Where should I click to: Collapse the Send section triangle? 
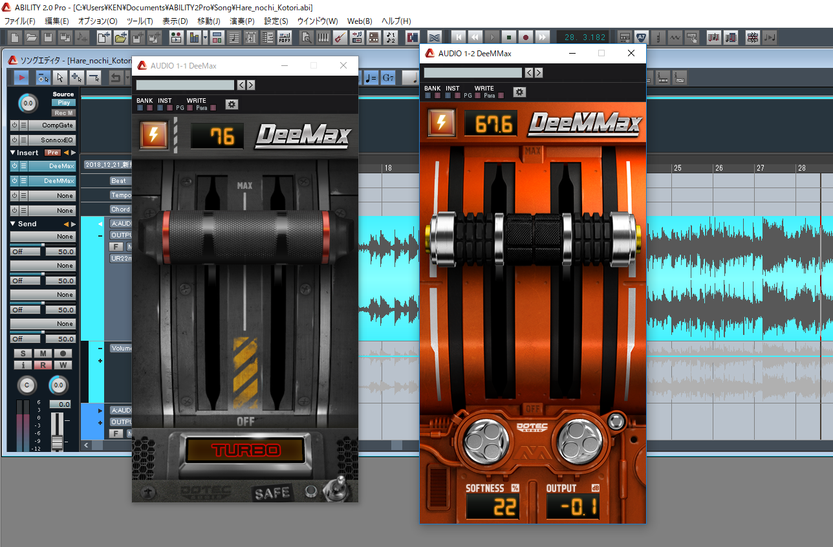(x=12, y=224)
